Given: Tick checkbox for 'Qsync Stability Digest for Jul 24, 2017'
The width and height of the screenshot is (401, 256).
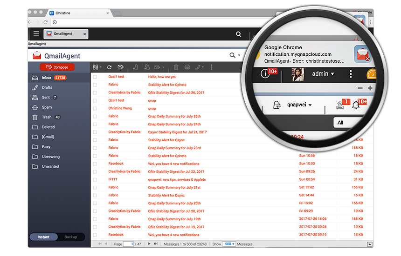Looking at the screenshot, I should 95,132.
